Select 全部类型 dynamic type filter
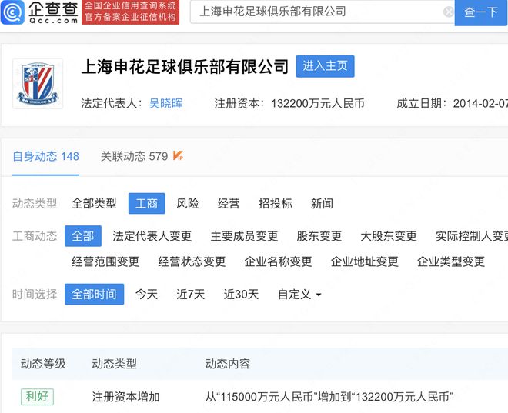Viewport: 508px width, 413px height. [94, 204]
